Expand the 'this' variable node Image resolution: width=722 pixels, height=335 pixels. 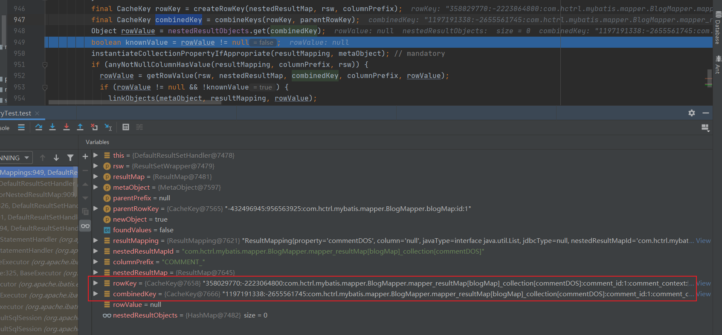[x=96, y=155]
